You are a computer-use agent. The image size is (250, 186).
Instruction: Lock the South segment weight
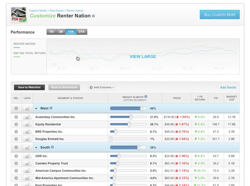(x=27, y=147)
